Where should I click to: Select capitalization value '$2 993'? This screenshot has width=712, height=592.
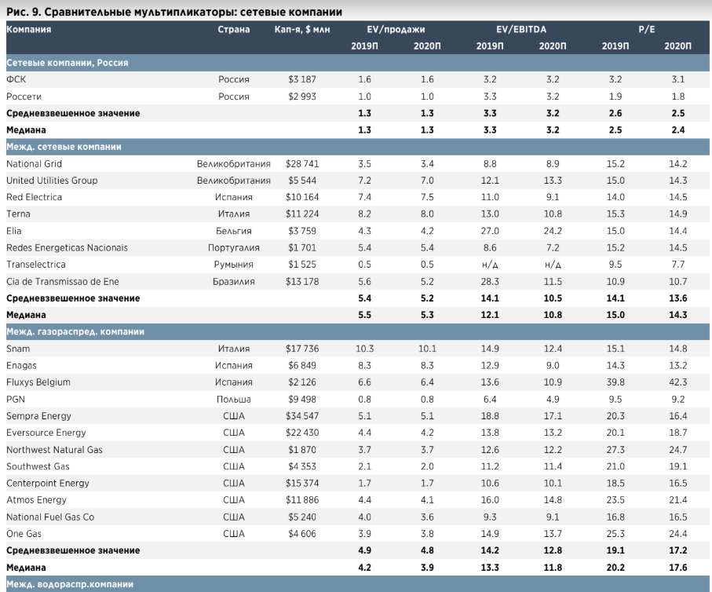click(x=302, y=97)
